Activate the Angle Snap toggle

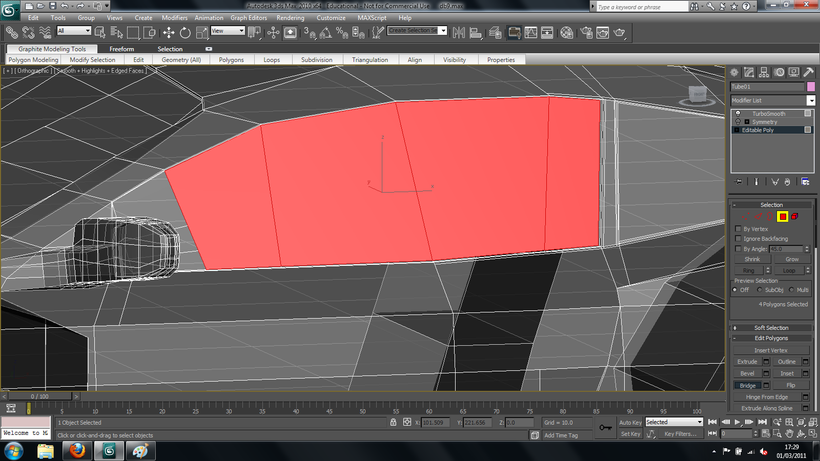pos(325,32)
